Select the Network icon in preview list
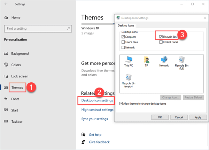 coord(164,60)
